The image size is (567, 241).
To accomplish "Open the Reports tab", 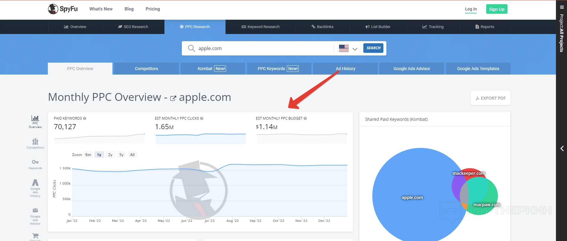I will click(485, 27).
